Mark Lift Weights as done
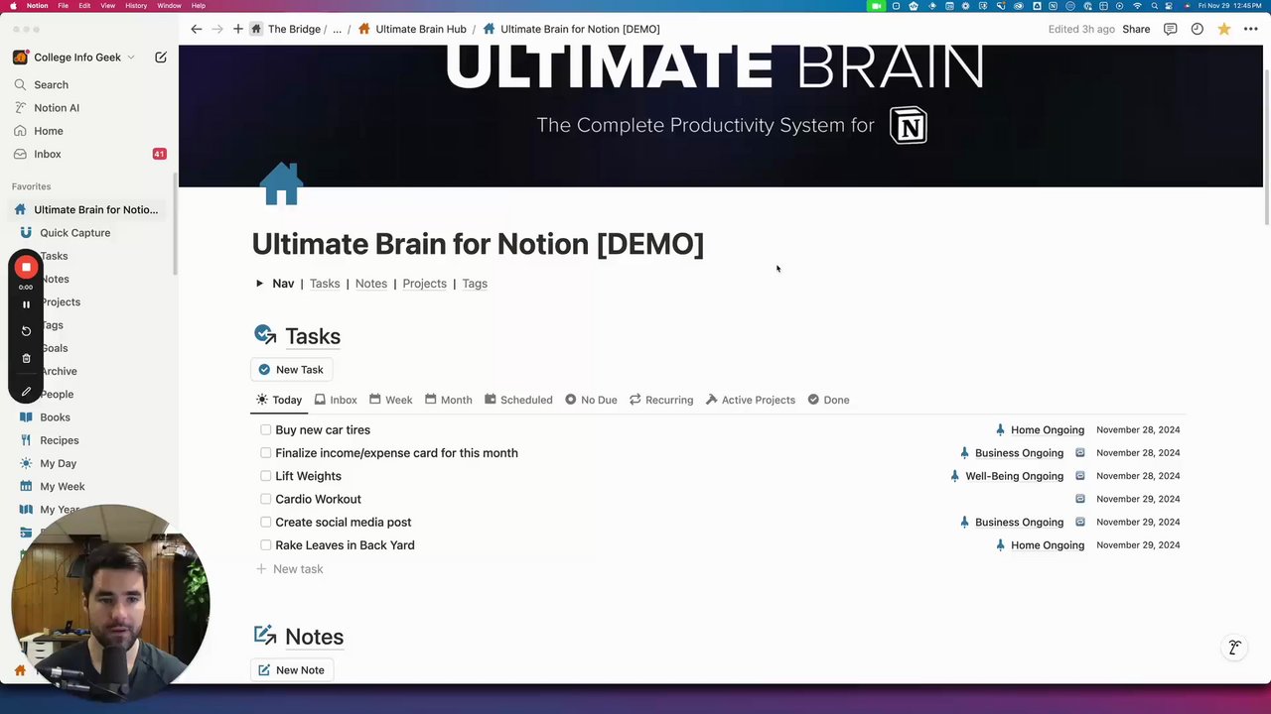Image resolution: width=1271 pixels, height=714 pixels. coord(265,476)
